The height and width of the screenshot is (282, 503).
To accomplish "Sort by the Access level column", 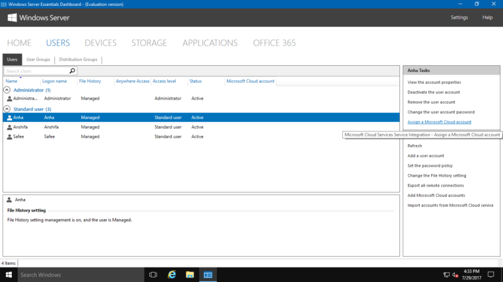I will (x=164, y=81).
